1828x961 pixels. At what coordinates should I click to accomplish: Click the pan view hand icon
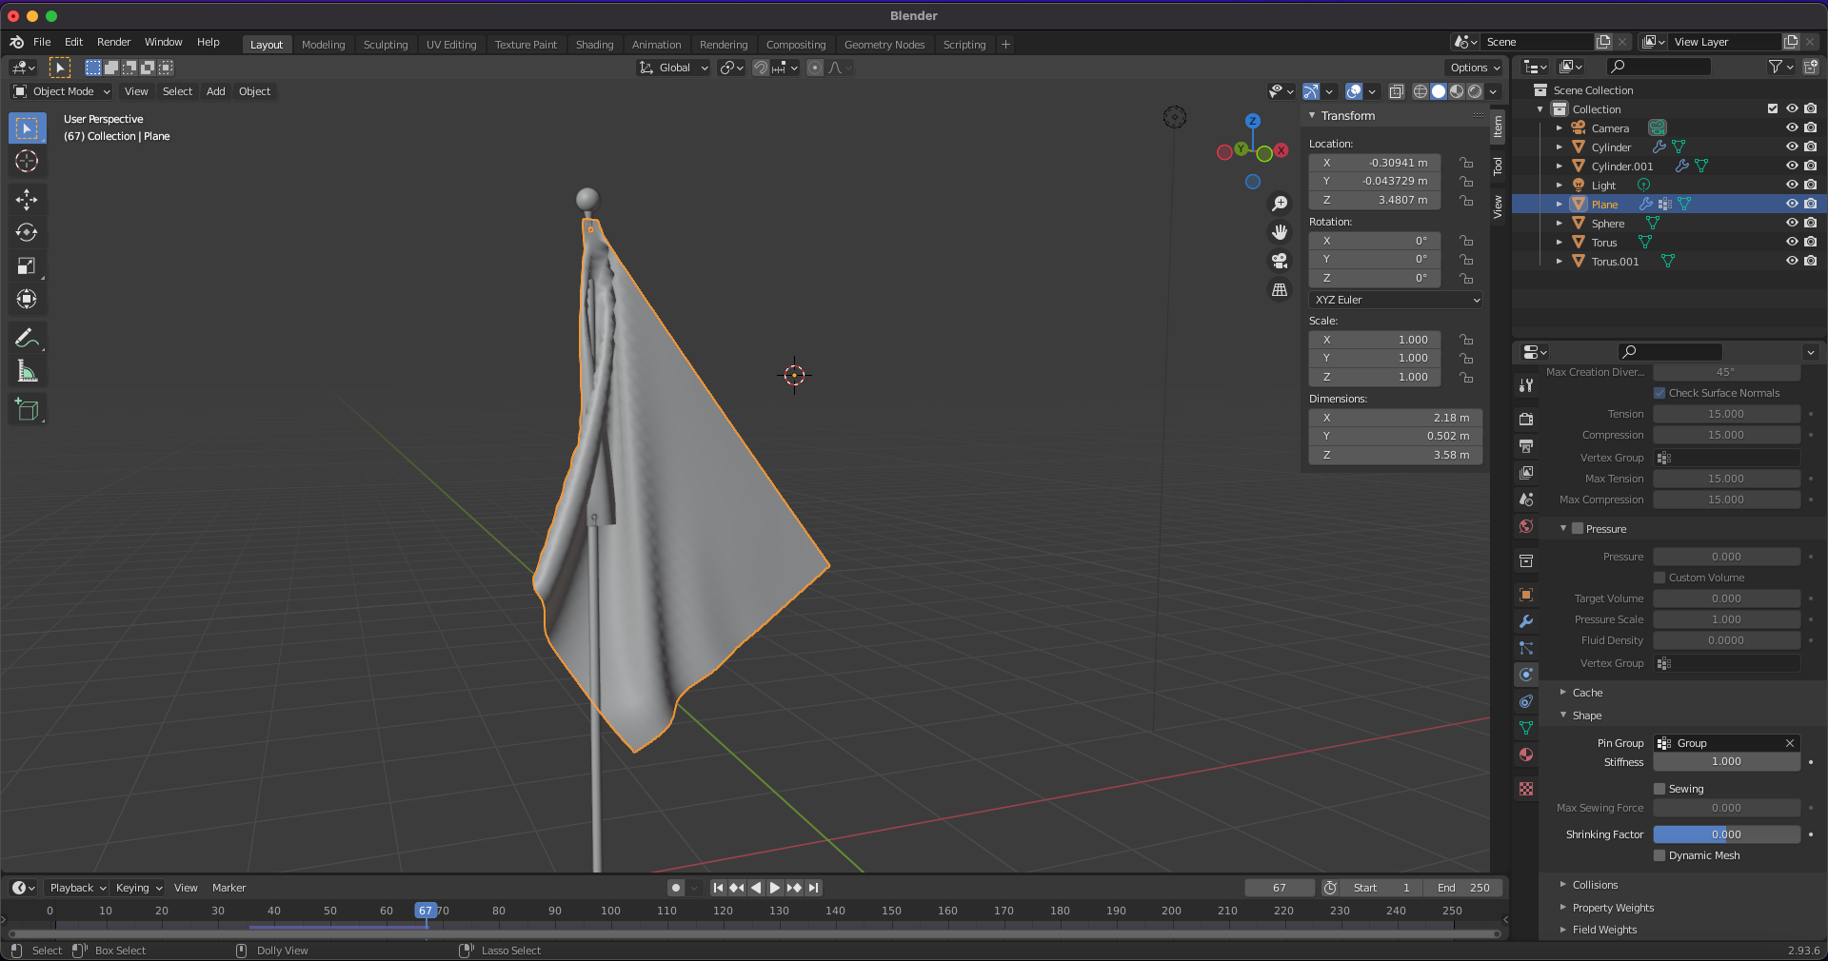1280,232
